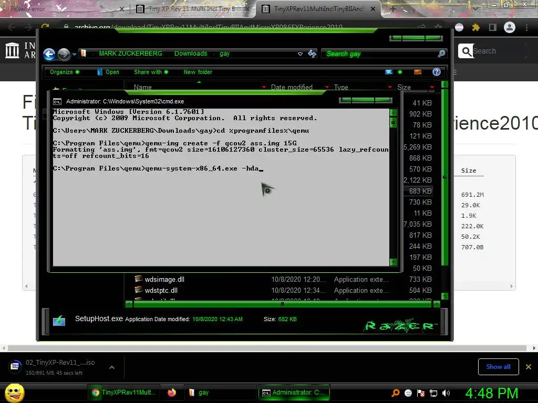The image size is (538, 403).
Task: Click the Internet Archive logo icon
Action: pyautogui.click(x=13, y=50)
